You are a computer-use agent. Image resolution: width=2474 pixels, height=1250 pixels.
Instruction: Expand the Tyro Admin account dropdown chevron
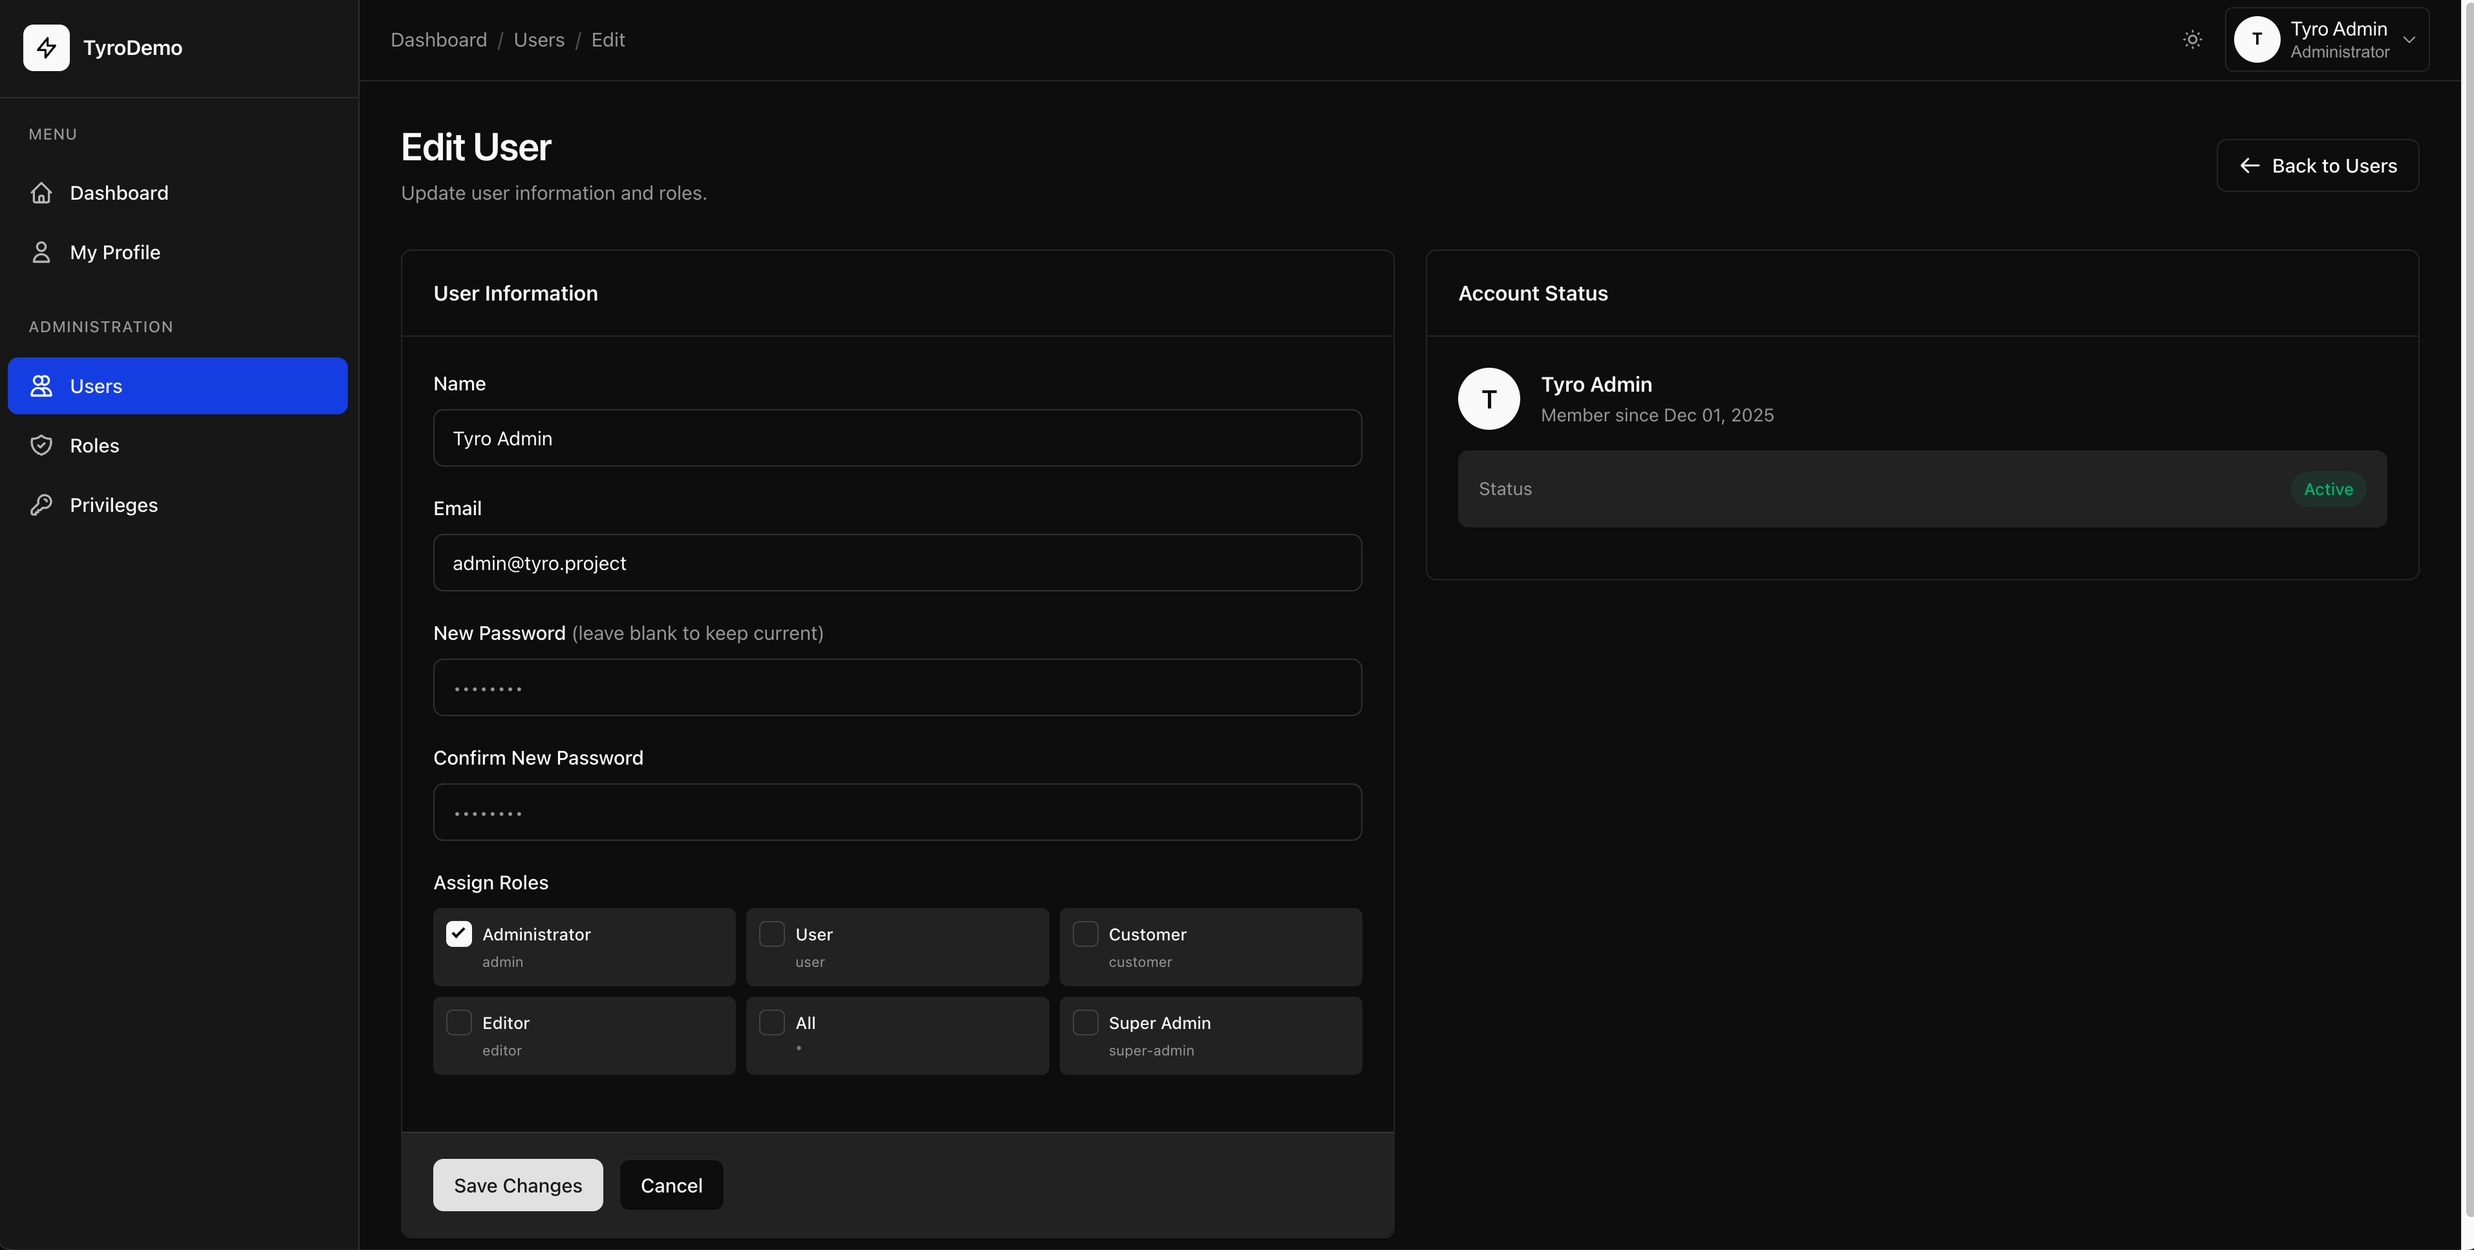(2409, 39)
